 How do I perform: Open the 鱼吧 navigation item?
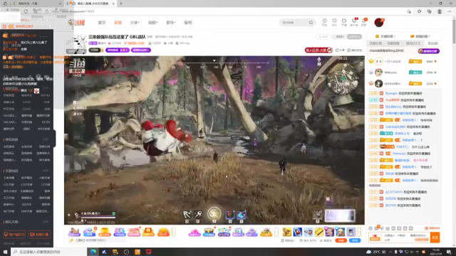click(x=188, y=23)
